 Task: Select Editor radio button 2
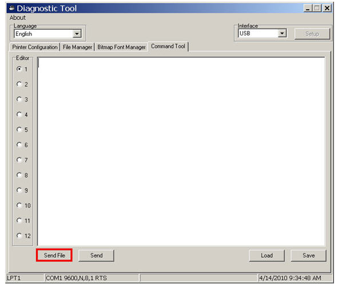pyautogui.click(x=19, y=84)
